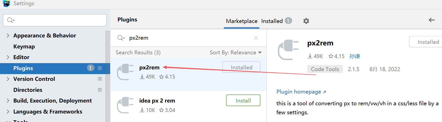Expand Languages & Frameworks section
Image resolution: width=442 pixels, height=122 pixels.
[x=8, y=112]
